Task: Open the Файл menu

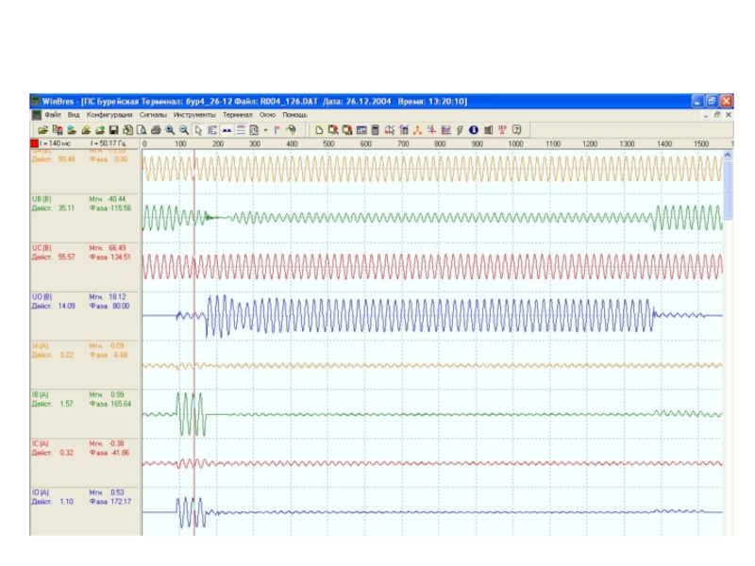Action: click(x=52, y=114)
